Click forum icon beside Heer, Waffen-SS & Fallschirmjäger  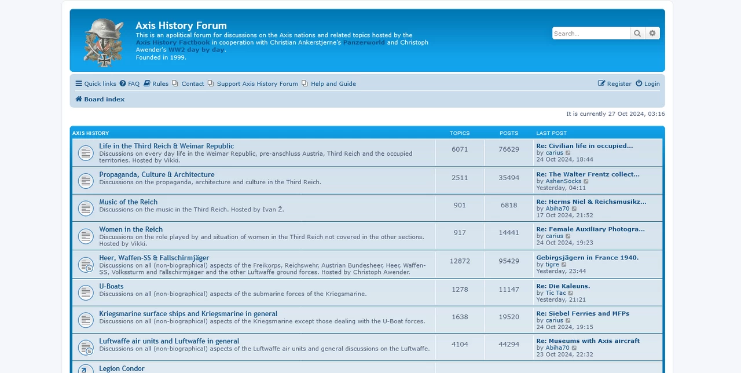(x=86, y=265)
